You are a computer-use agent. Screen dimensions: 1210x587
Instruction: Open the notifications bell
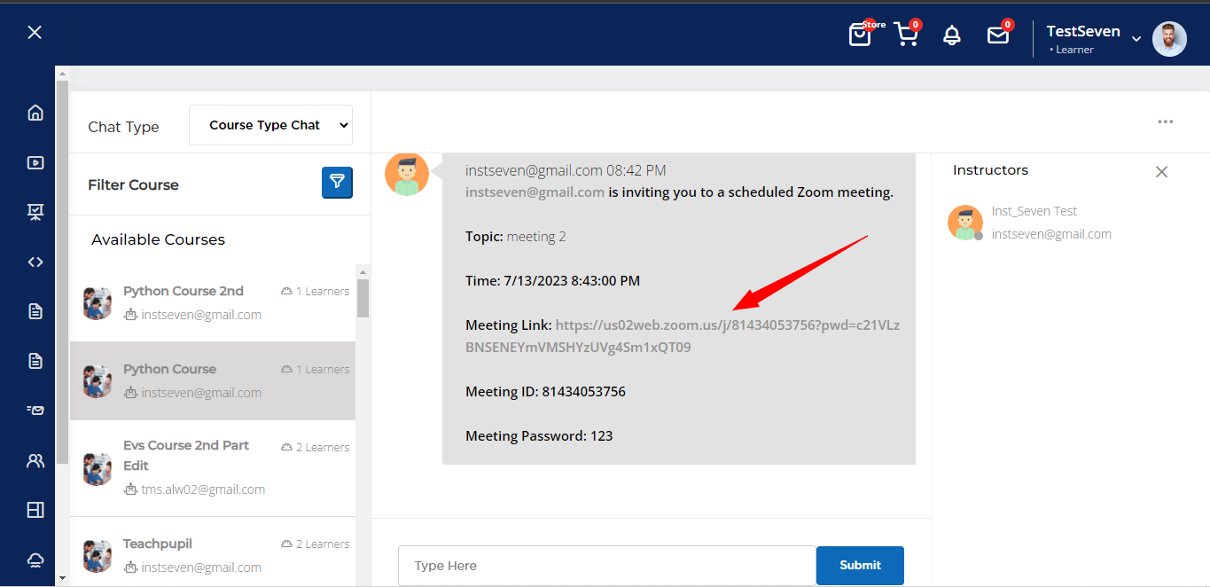(952, 35)
